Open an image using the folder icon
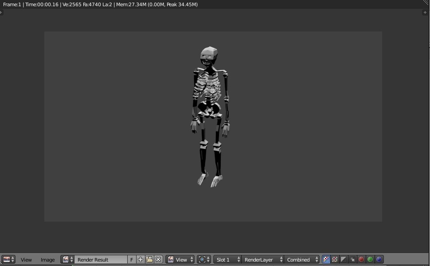This screenshot has height=266, width=430. 149,259
